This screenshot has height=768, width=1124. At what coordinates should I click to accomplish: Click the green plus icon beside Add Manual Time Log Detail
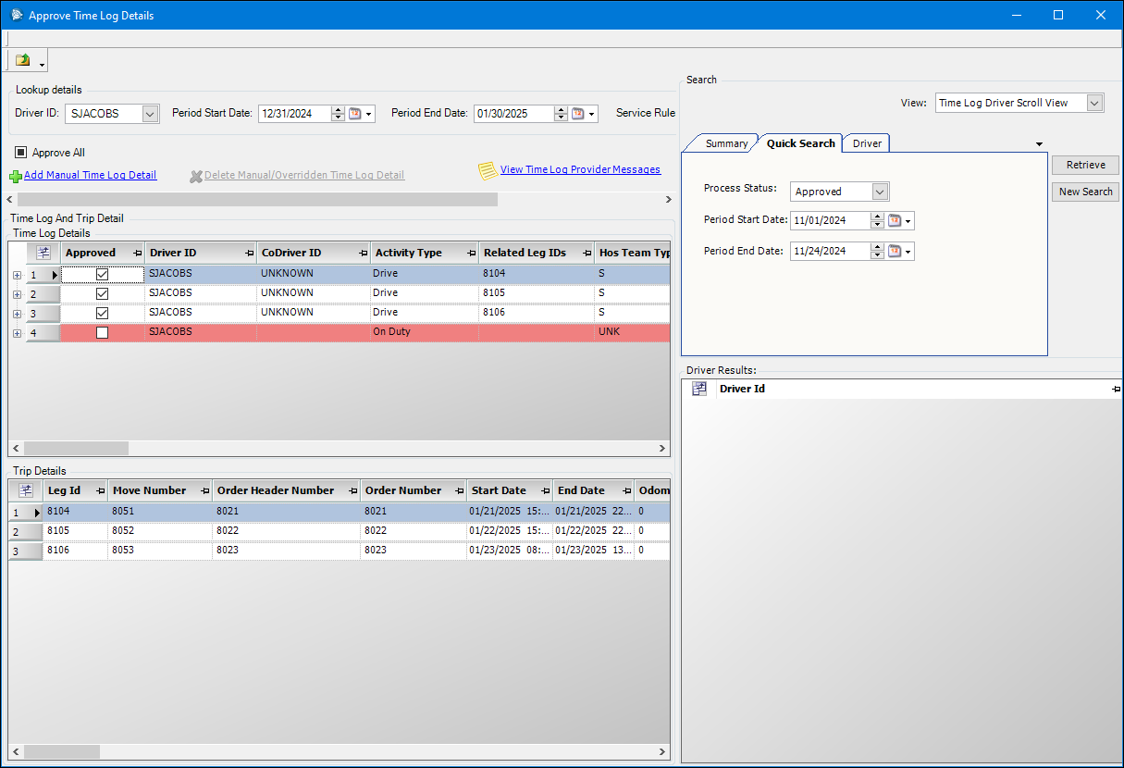(16, 176)
